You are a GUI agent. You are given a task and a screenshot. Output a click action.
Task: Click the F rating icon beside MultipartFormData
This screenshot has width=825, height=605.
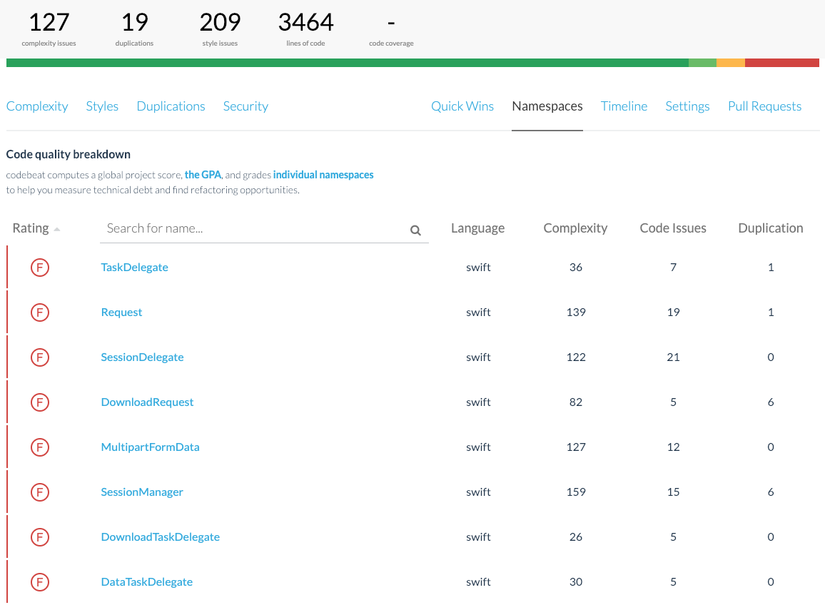point(40,447)
